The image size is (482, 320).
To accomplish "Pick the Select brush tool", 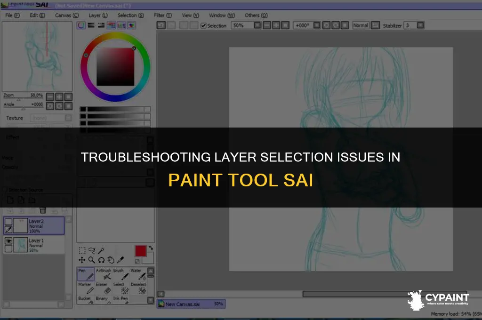I will [121, 288].
